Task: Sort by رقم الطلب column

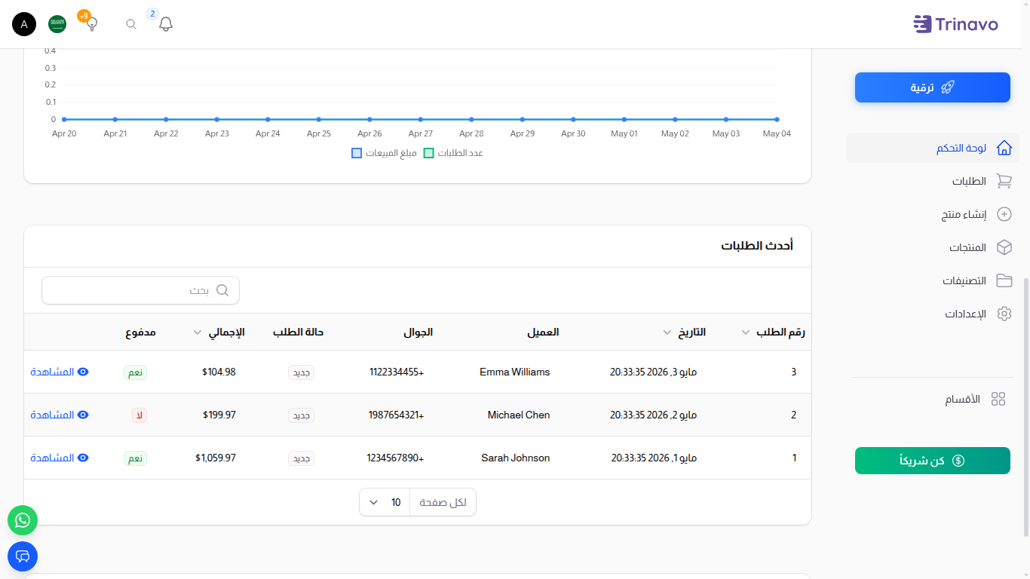Action: pyautogui.click(x=774, y=332)
